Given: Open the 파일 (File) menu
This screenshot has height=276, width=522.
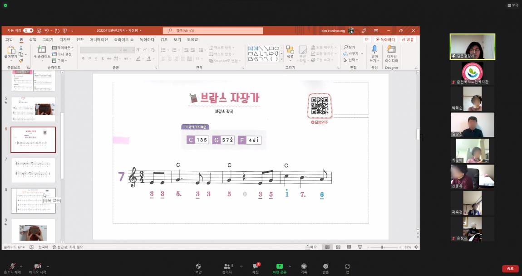Looking at the screenshot, I should tap(9, 39).
